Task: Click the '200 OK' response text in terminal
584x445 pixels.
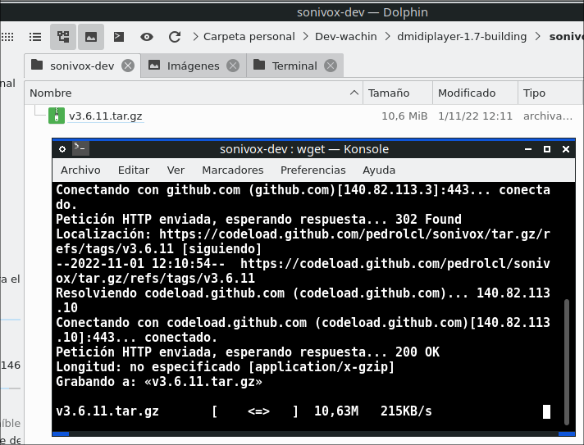Action: (x=417, y=352)
